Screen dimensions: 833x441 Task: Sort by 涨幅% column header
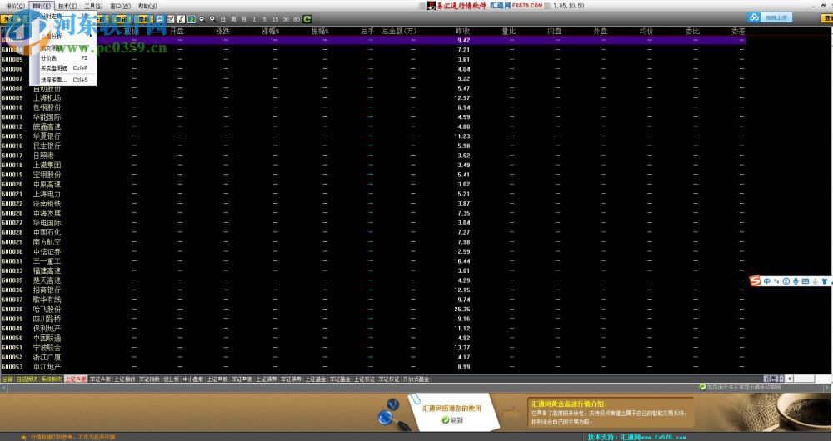271,32
